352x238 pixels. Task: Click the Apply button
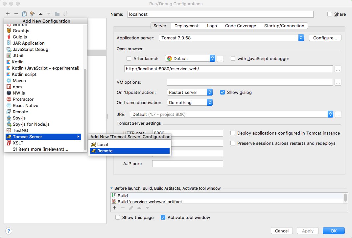point(308,231)
